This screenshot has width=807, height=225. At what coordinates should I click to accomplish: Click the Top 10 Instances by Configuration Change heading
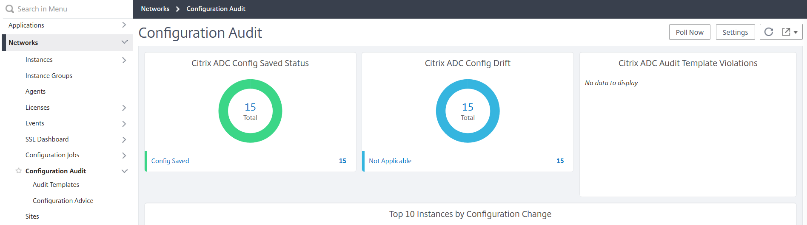coord(470,214)
